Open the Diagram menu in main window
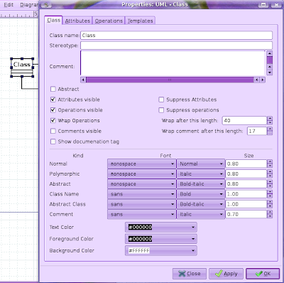The width and height of the screenshot is (284, 283). 29,5
